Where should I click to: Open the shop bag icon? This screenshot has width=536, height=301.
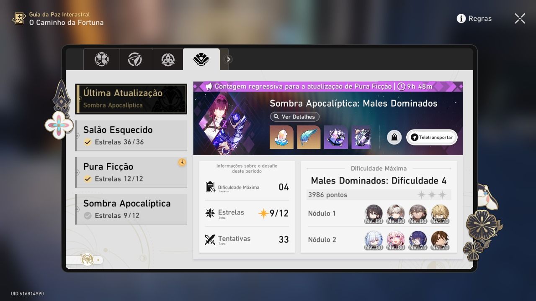(394, 137)
